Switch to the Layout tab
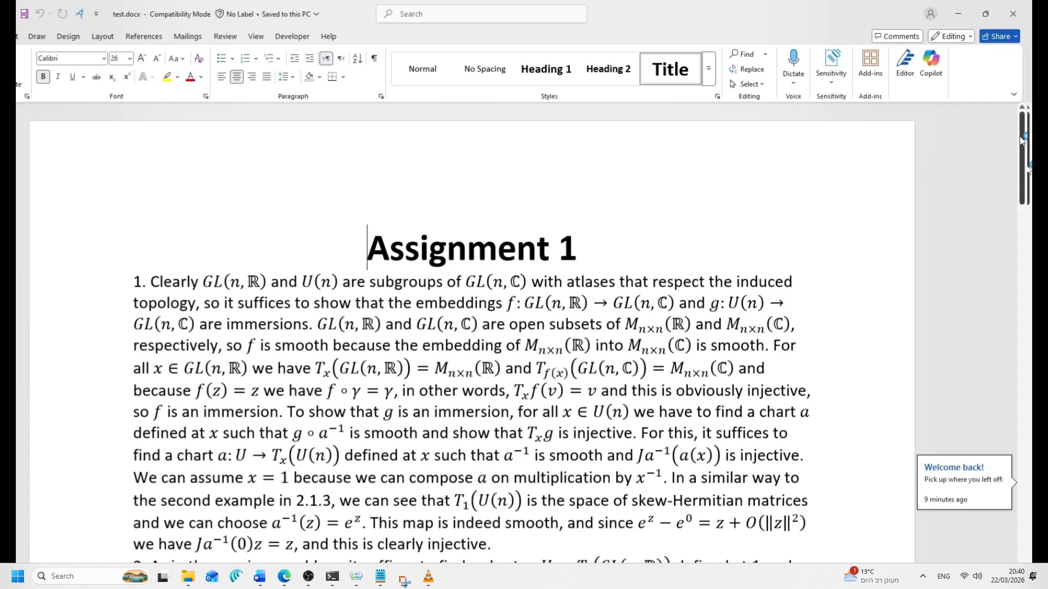Screen dimensions: 1048x589 click(103, 37)
